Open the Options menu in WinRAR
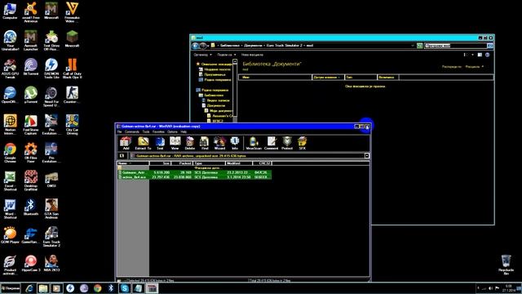522x294 pixels. (172, 131)
